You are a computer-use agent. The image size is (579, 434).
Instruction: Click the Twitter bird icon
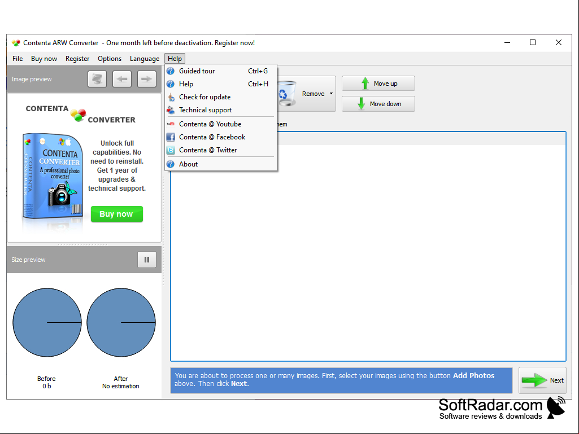171,150
